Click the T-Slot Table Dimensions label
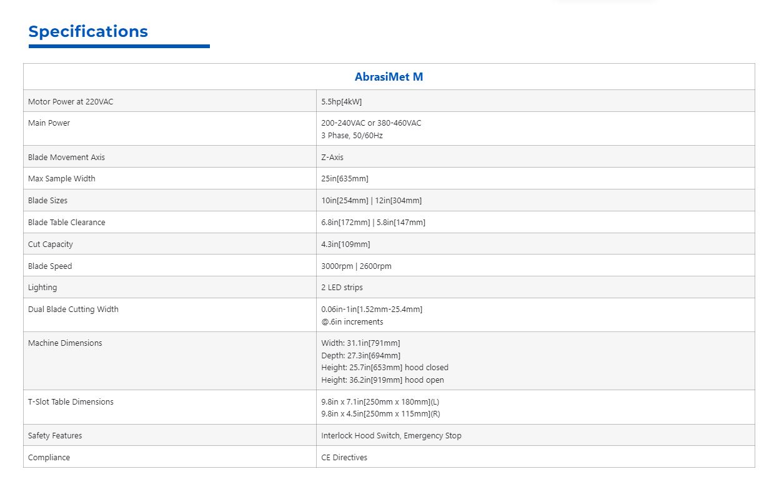Screen dimensions: 779x499 click(71, 401)
